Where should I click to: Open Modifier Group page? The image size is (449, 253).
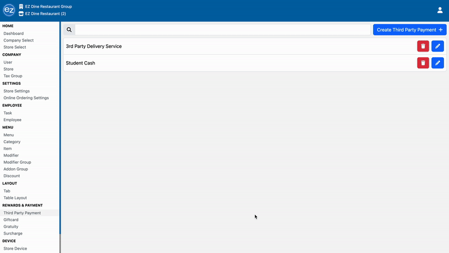coord(17,162)
